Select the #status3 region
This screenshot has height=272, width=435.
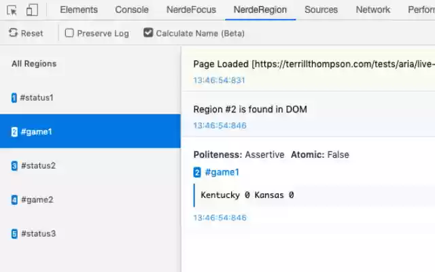pos(90,234)
